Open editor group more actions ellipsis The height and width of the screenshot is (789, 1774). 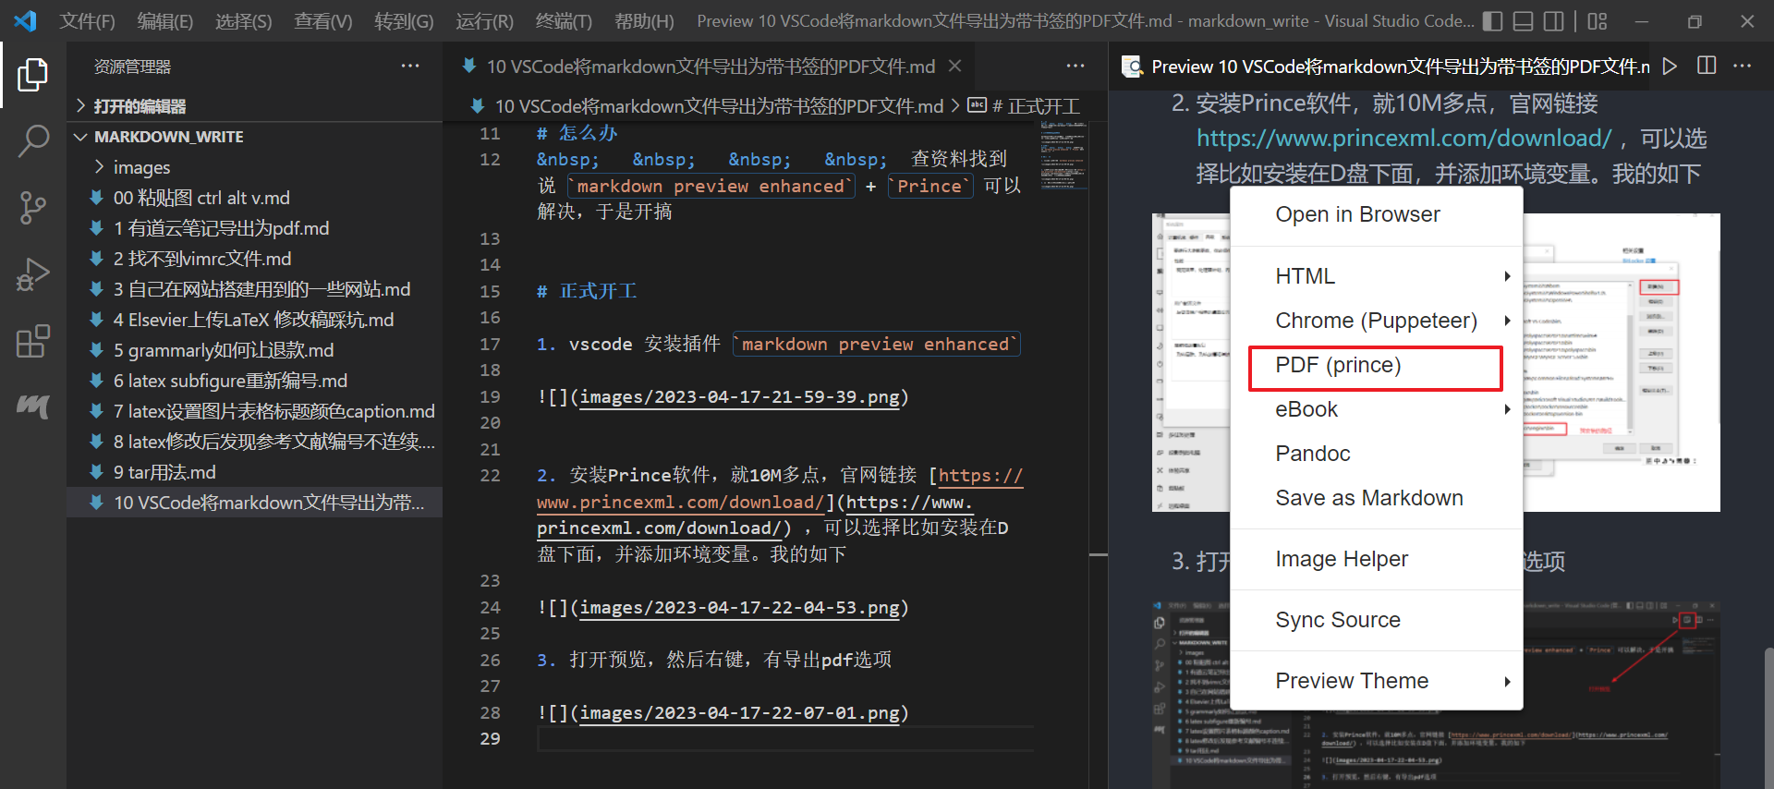pyautogui.click(x=1075, y=66)
